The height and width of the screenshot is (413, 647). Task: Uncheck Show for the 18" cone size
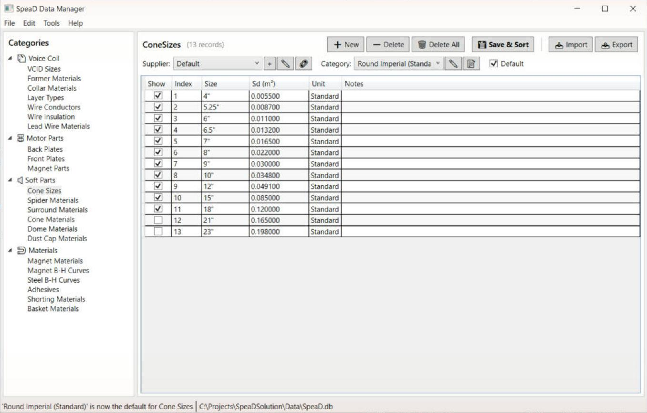click(x=158, y=209)
